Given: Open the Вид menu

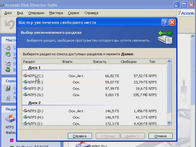Looking at the screenshot, I should pyautogui.click(x=20, y=13).
